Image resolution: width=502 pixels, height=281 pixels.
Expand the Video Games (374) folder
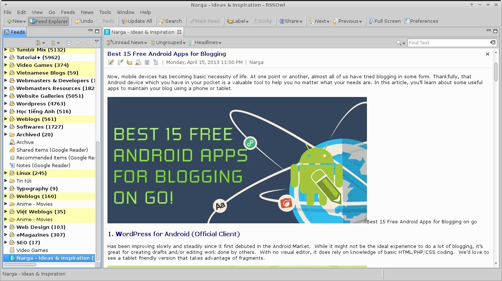click(x=6, y=65)
